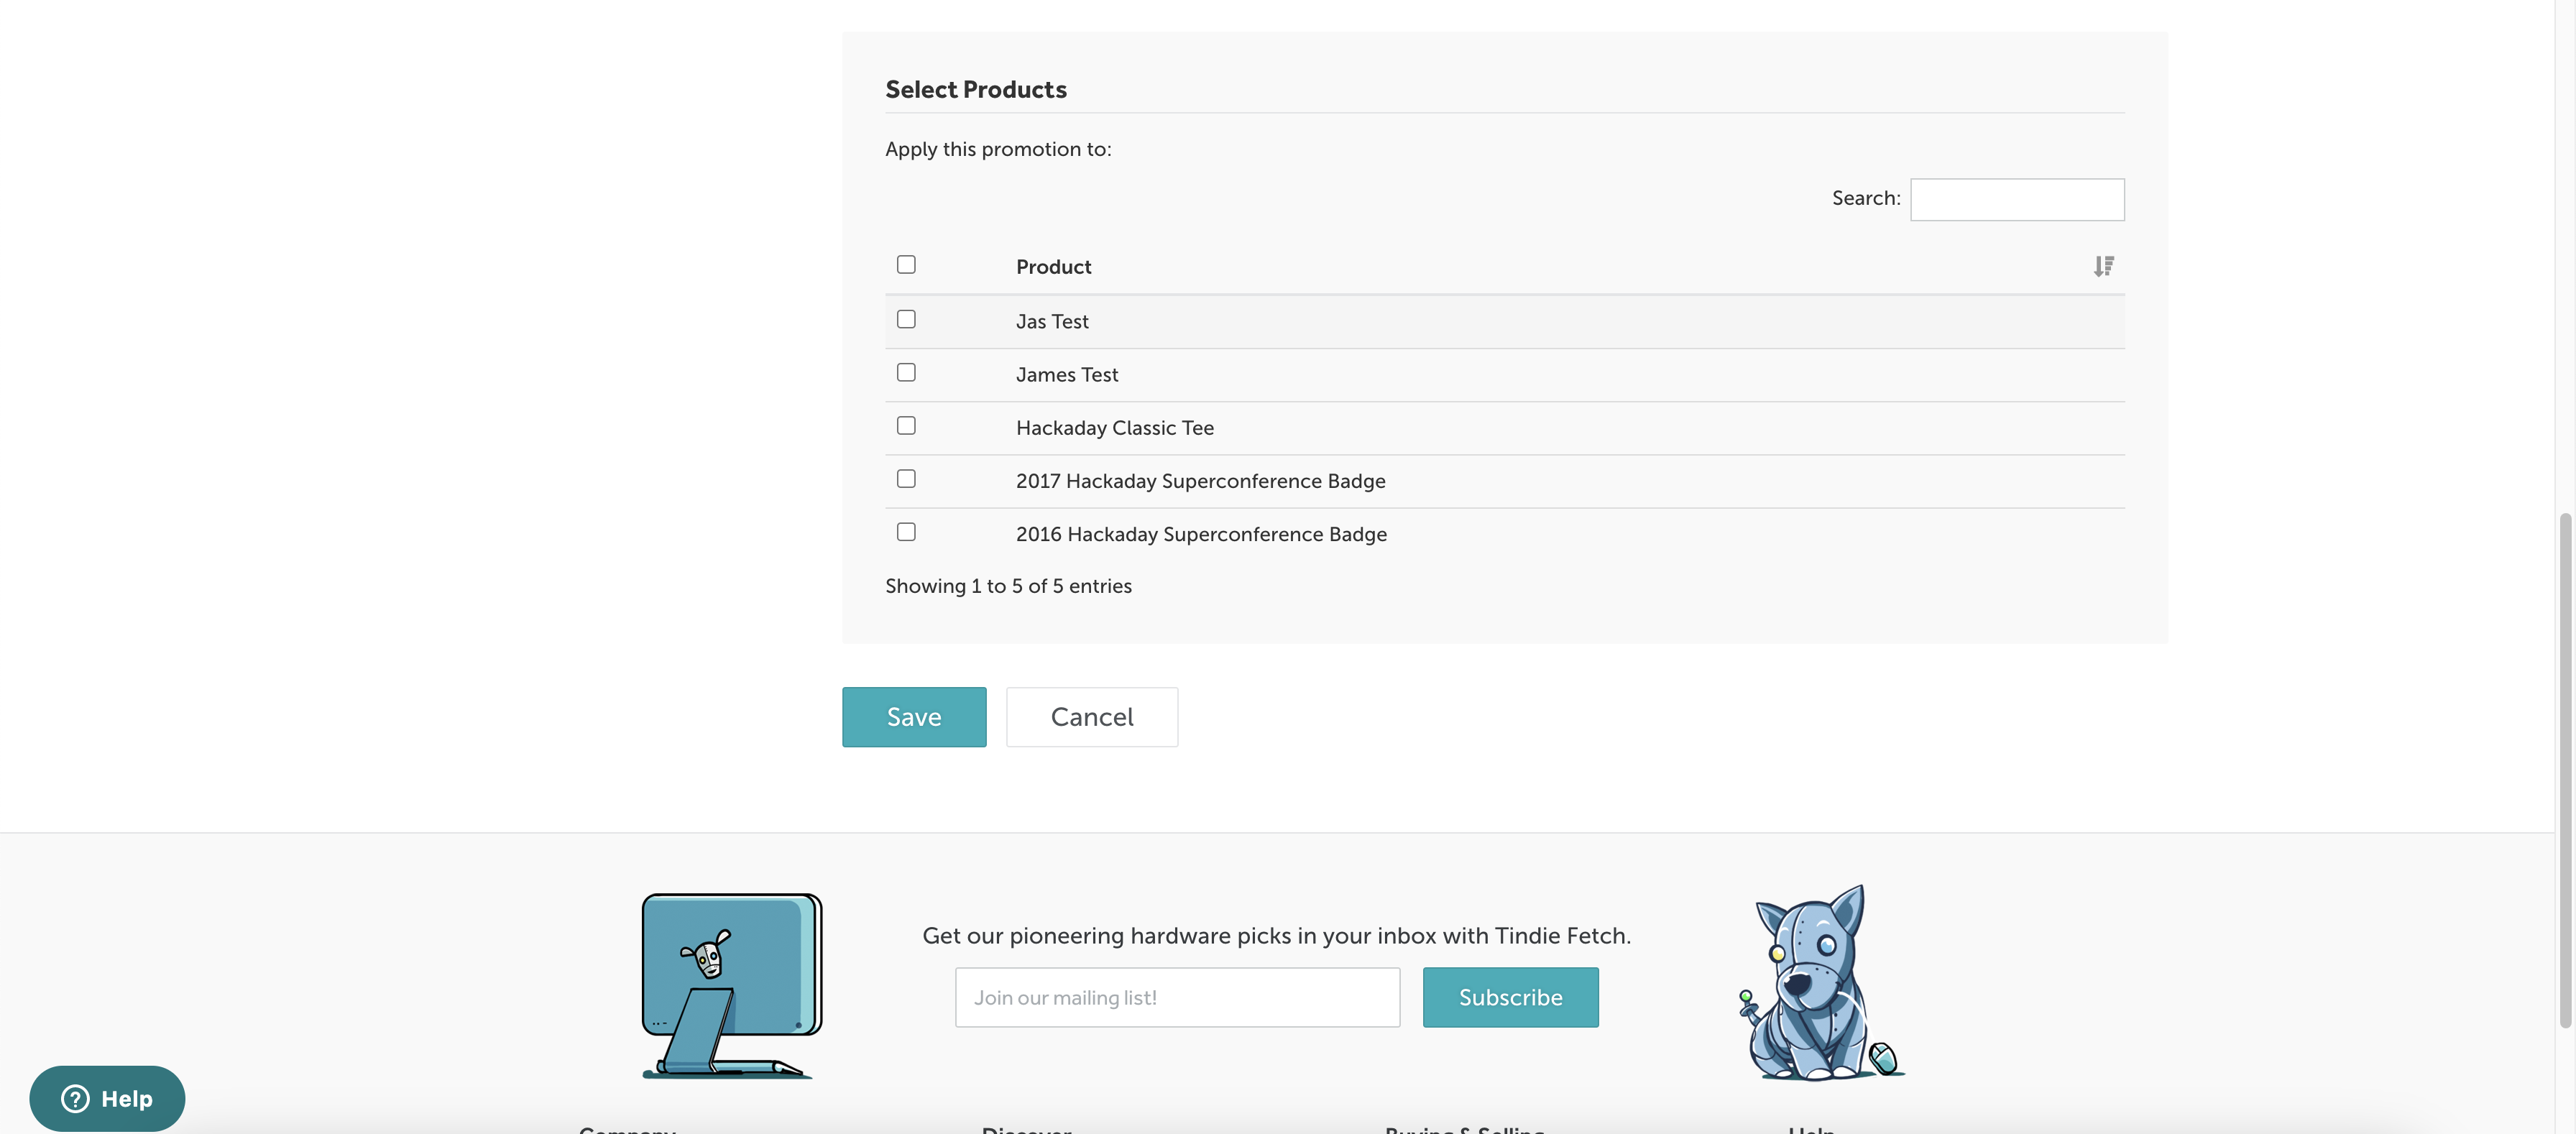Enable the Hackaday Classic Tee checkbox
Image resolution: width=2576 pixels, height=1134 pixels.
906,426
